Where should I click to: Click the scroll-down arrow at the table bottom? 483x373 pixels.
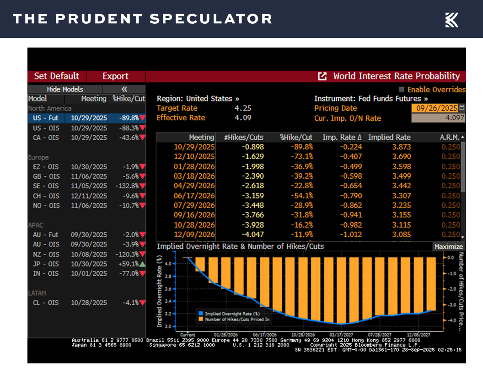[x=462, y=237]
